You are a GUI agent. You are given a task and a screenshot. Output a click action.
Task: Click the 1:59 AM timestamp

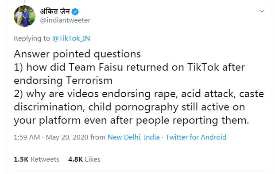[27, 137]
